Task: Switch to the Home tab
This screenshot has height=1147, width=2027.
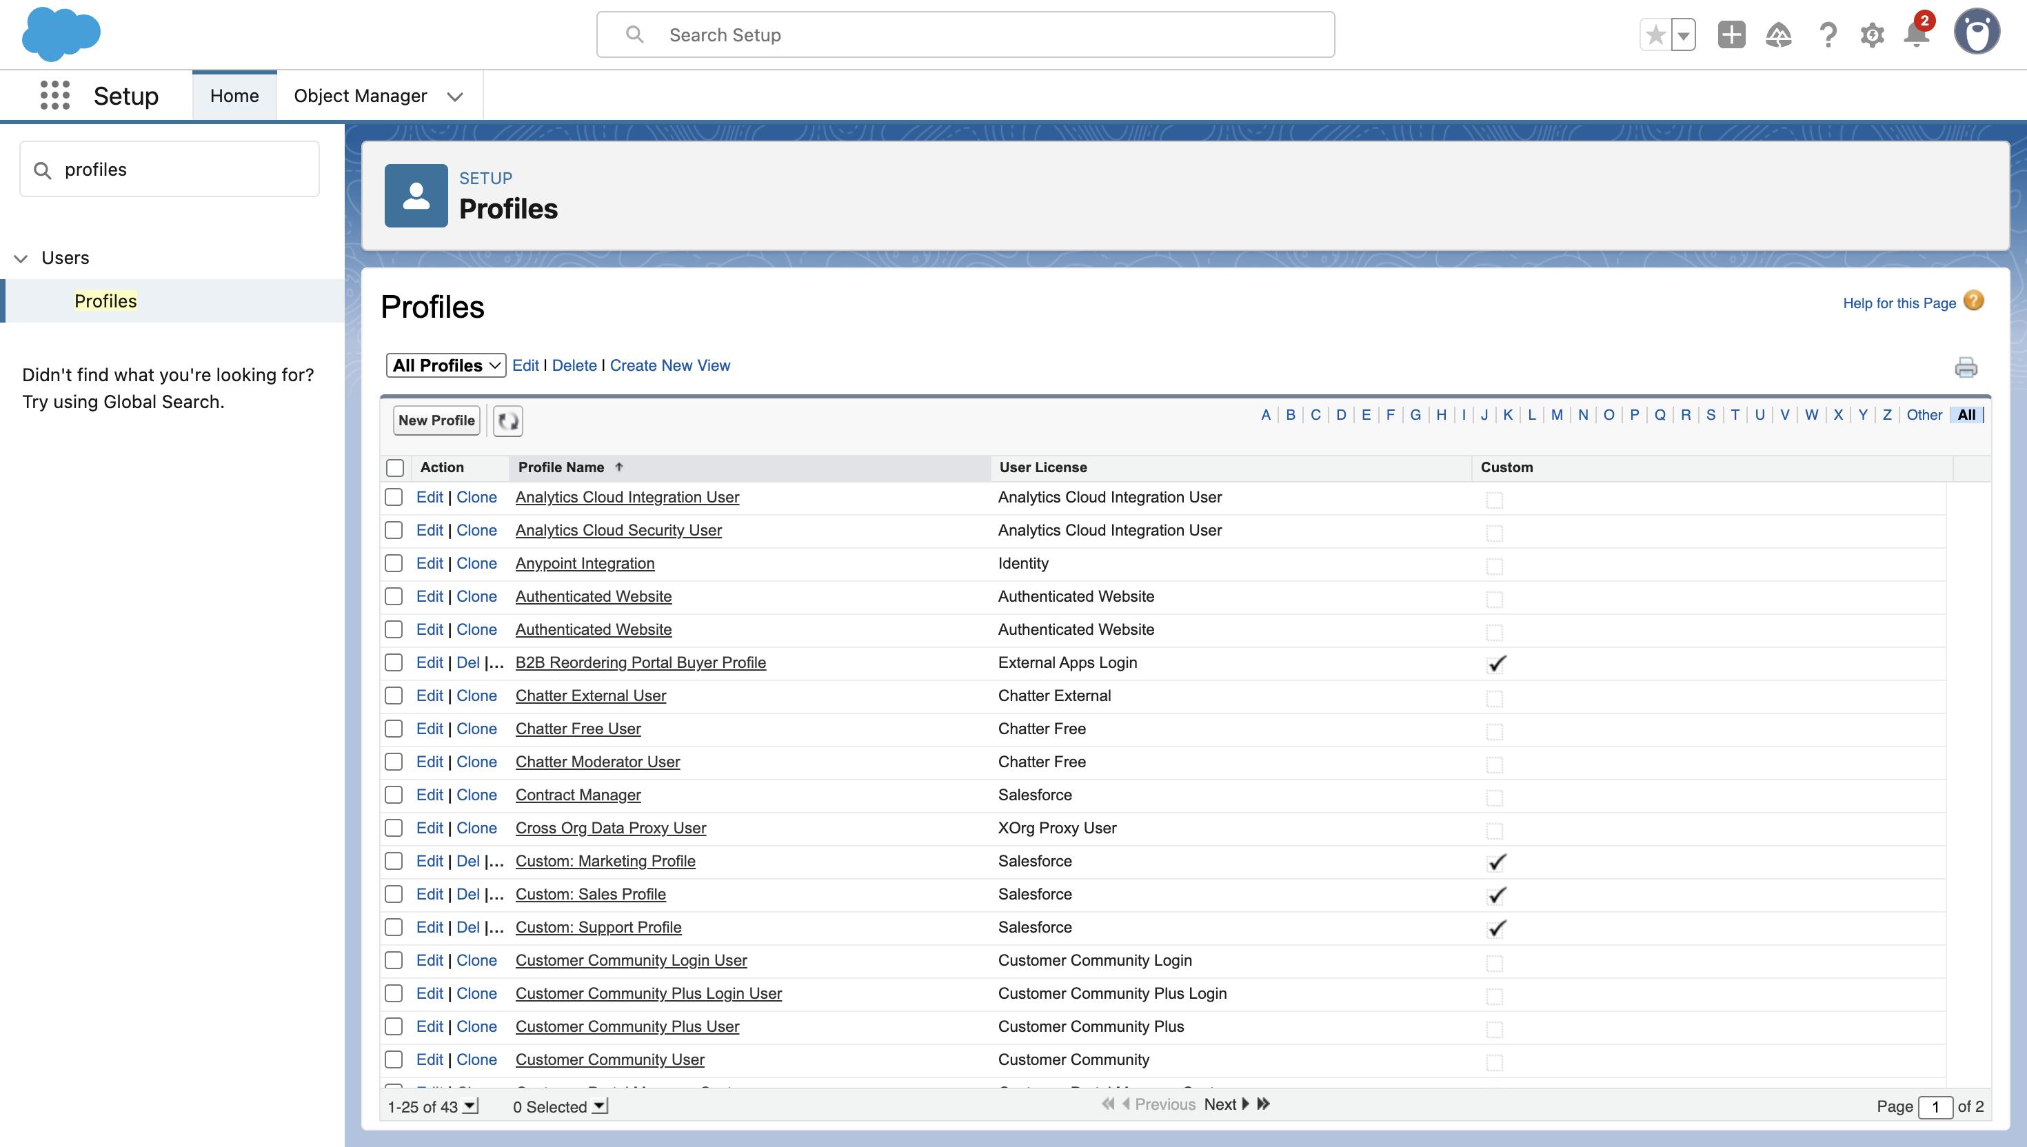Action: pos(234,96)
